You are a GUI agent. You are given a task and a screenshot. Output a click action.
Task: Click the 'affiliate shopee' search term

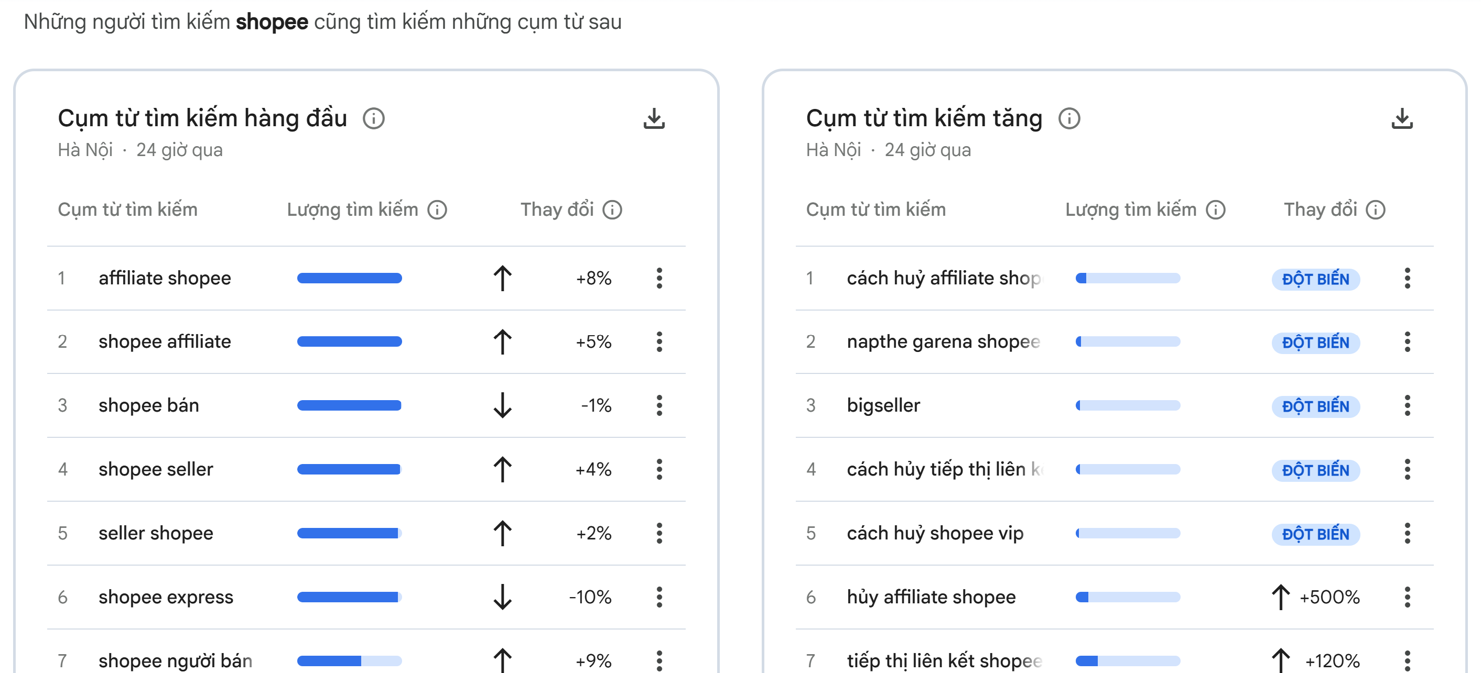(165, 279)
